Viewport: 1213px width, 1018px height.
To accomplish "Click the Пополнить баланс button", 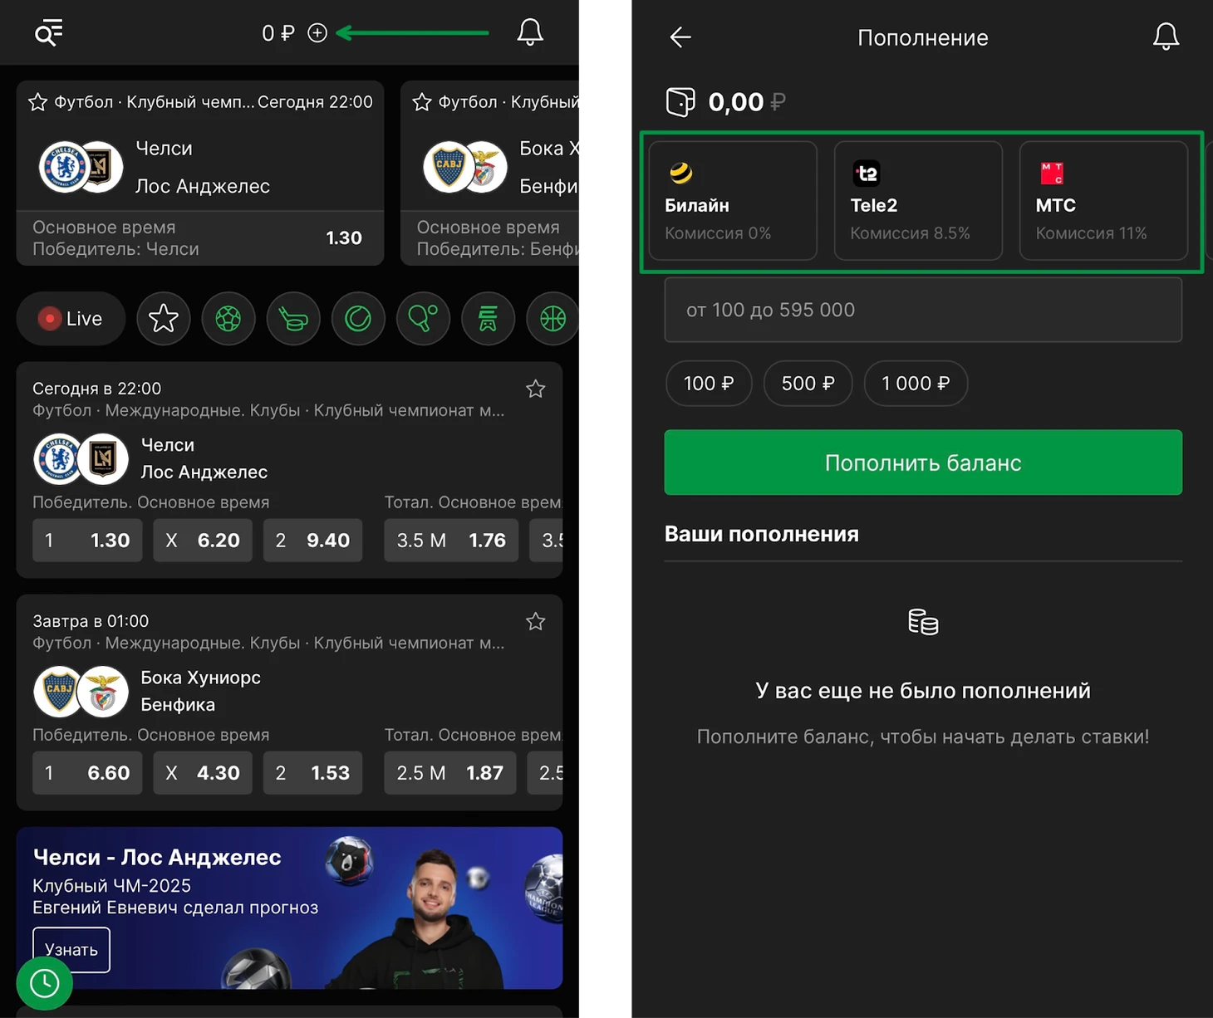I will (923, 463).
